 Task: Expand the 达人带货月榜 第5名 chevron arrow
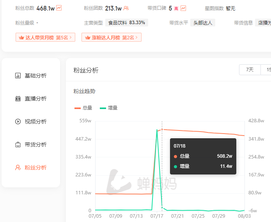point(71,37)
